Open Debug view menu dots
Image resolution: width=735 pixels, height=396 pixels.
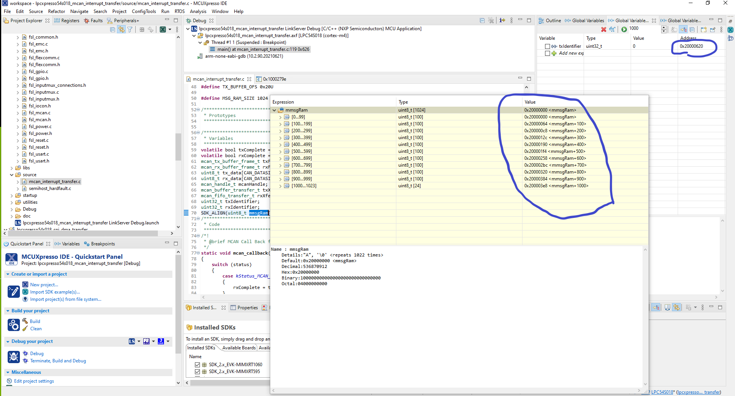pyautogui.click(x=511, y=21)
